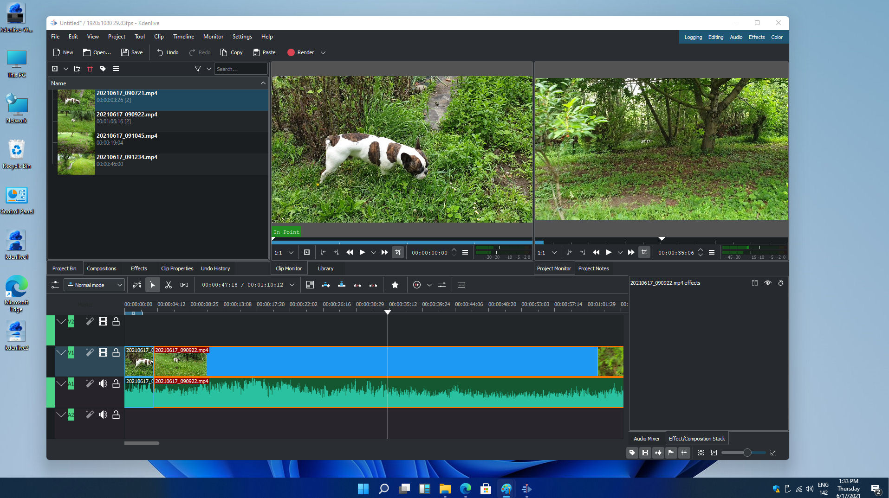Hide video on track V1
889x498 pixels.
click(103, 352)
